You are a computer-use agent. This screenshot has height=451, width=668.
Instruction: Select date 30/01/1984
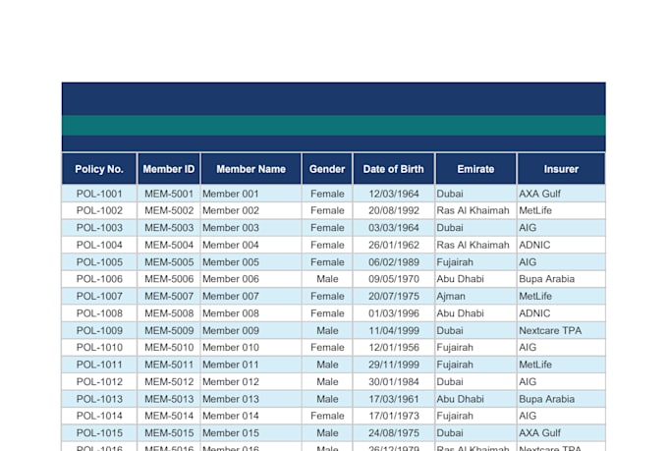click(x=394, y=381)
